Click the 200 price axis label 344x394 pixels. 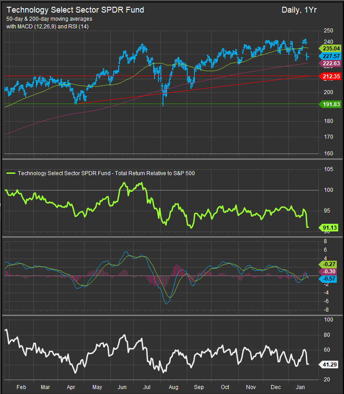click(x=328, y=92)
